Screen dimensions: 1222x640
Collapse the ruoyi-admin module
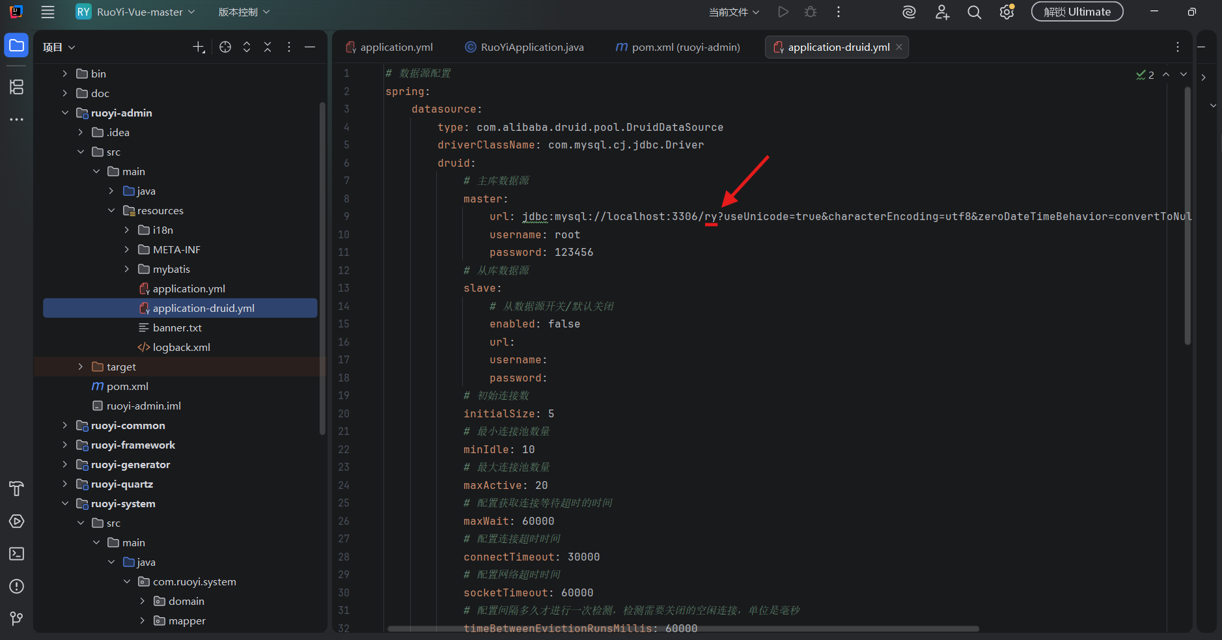[64, 113]
